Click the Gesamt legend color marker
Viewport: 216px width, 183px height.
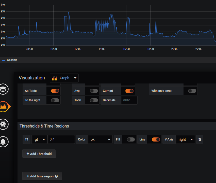[4, 60]
